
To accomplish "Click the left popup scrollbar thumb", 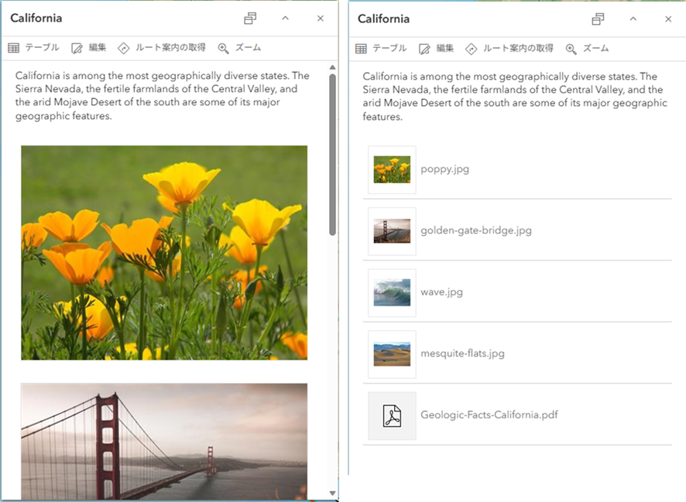I will click(332, 155).
